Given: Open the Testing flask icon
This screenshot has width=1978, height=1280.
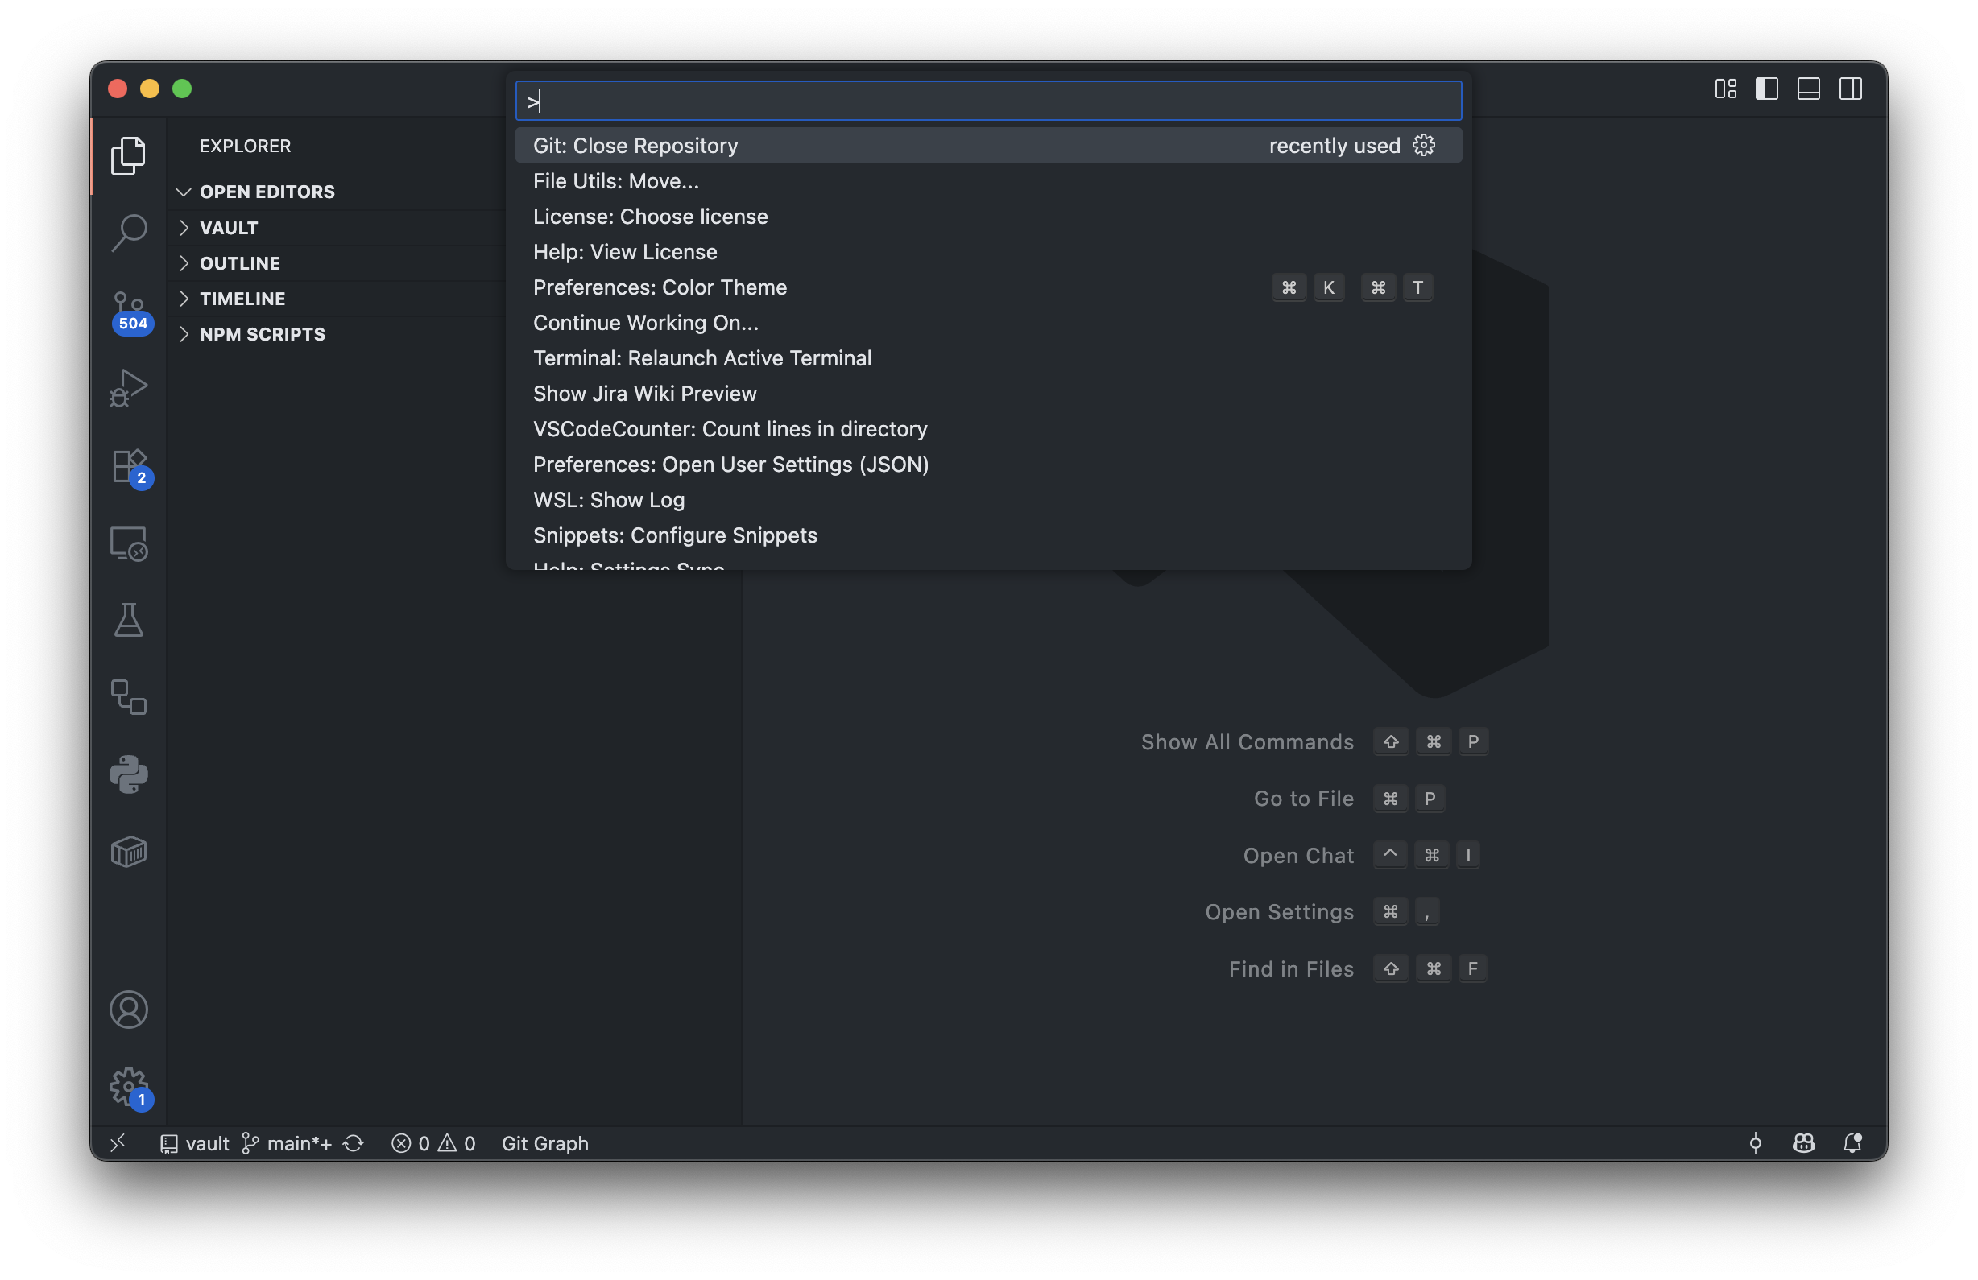Looking at the screenshot, I should click(129, 621).
